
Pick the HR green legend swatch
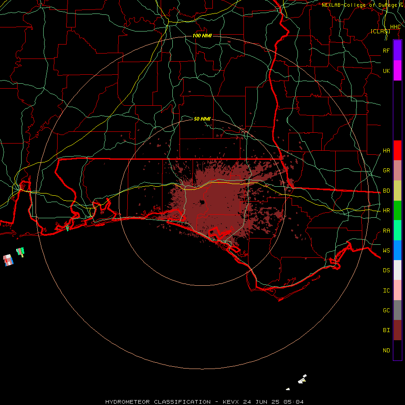point(397,211)
